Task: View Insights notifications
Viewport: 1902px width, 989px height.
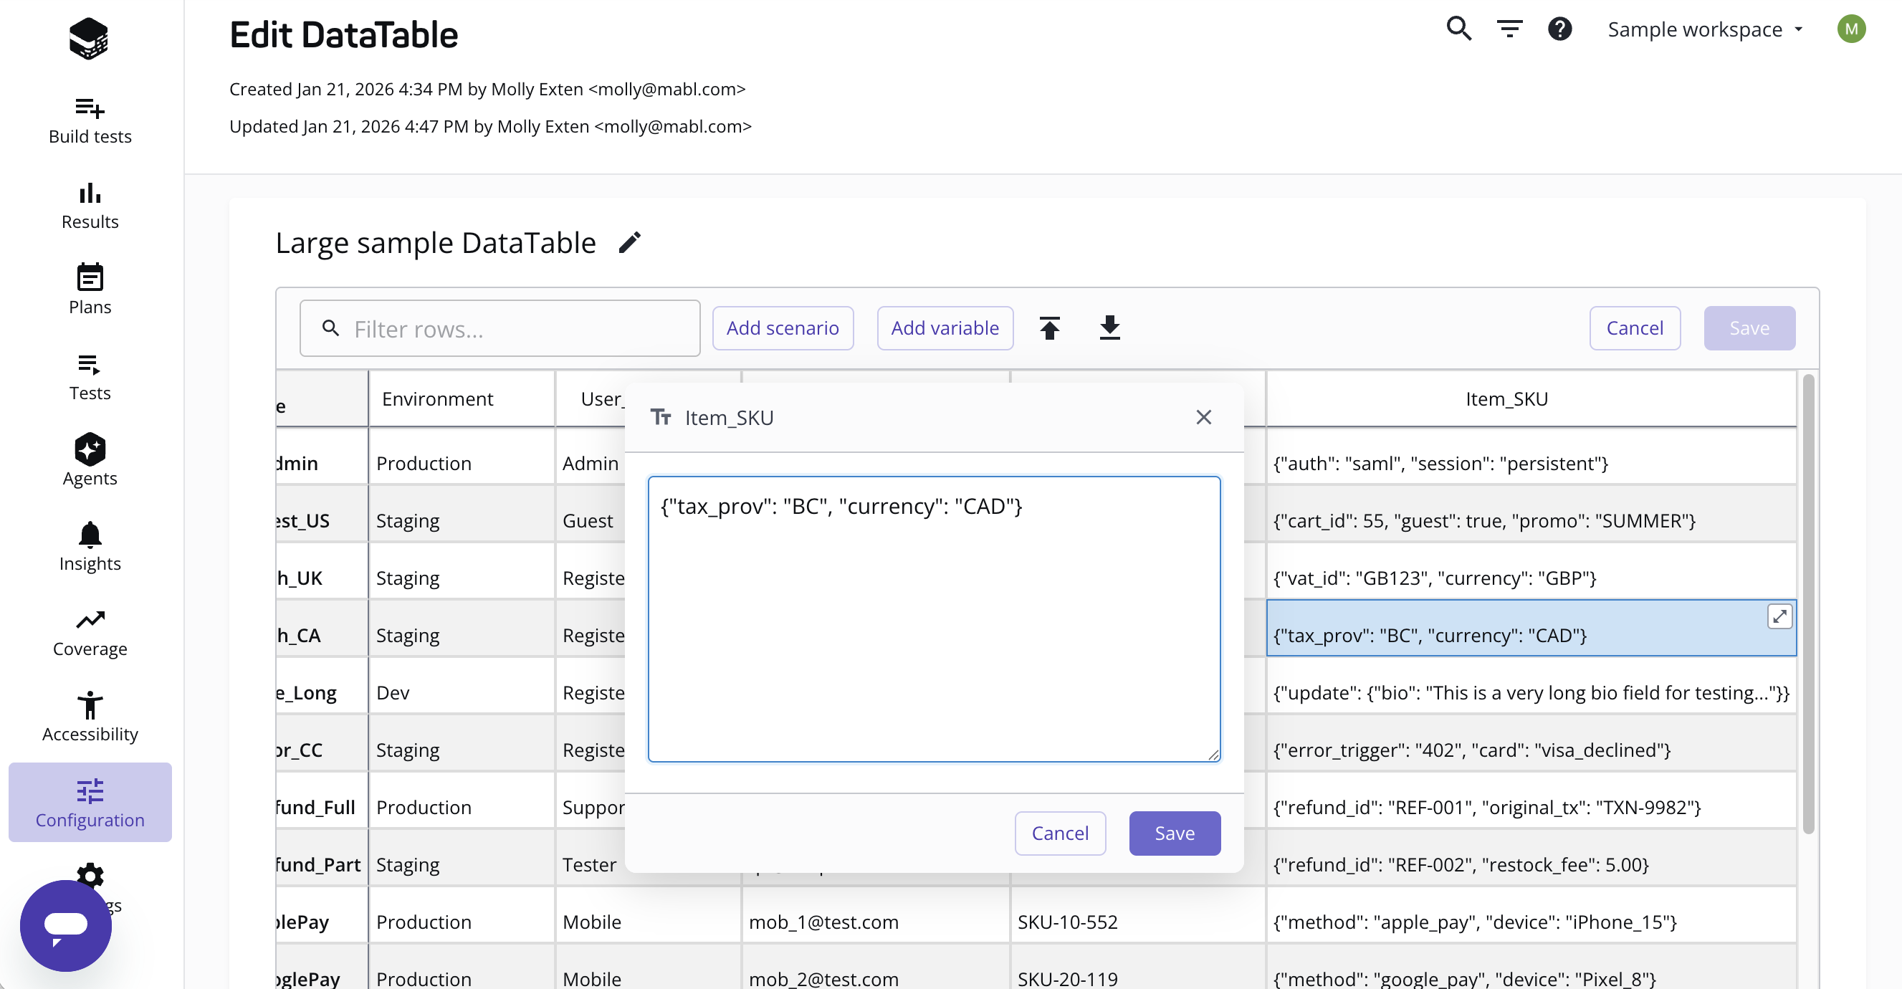Action: tap(90, 548)
